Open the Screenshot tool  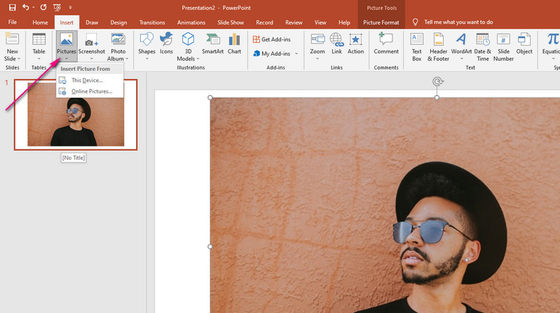coord(92,45)
